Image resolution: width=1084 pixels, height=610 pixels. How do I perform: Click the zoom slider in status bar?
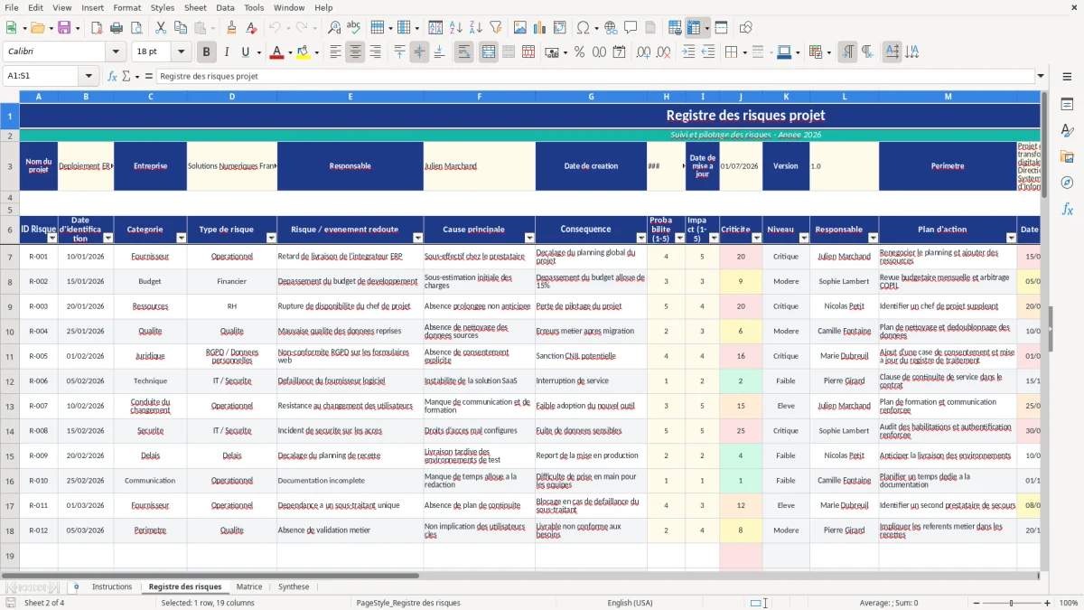1011,603
